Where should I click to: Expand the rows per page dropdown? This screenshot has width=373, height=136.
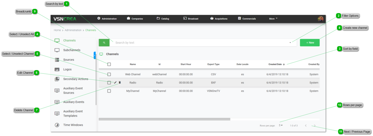point(281,125)
